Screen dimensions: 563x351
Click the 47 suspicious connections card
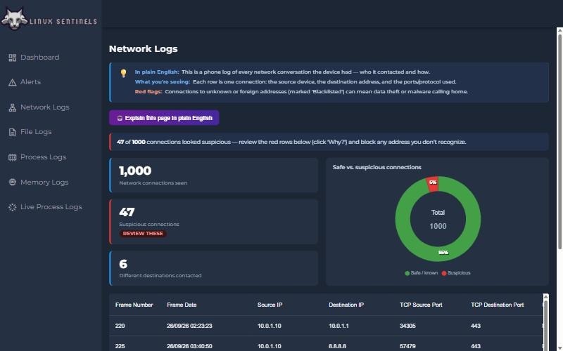coord(214,222)
